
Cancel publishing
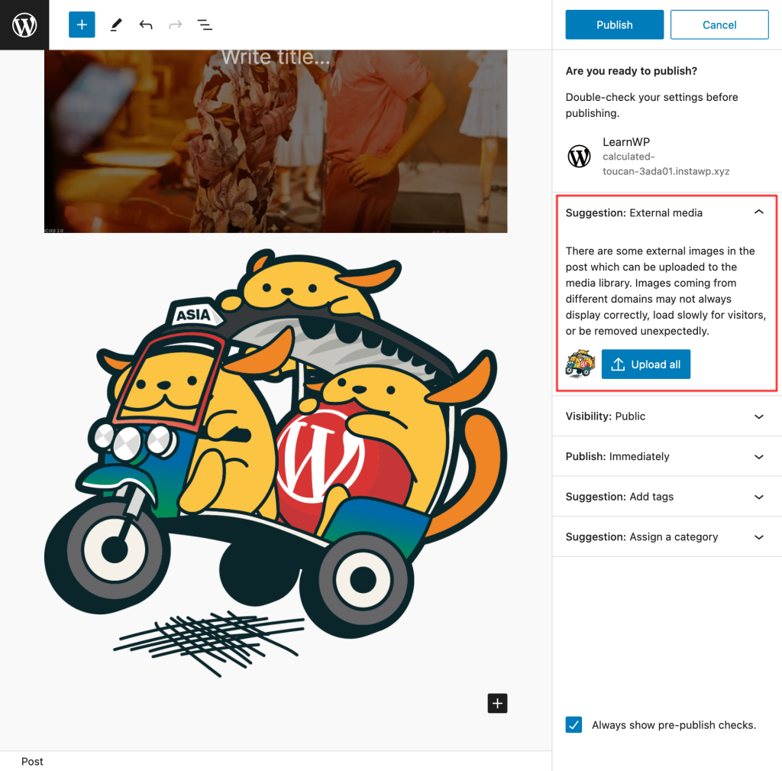(719, 24)
